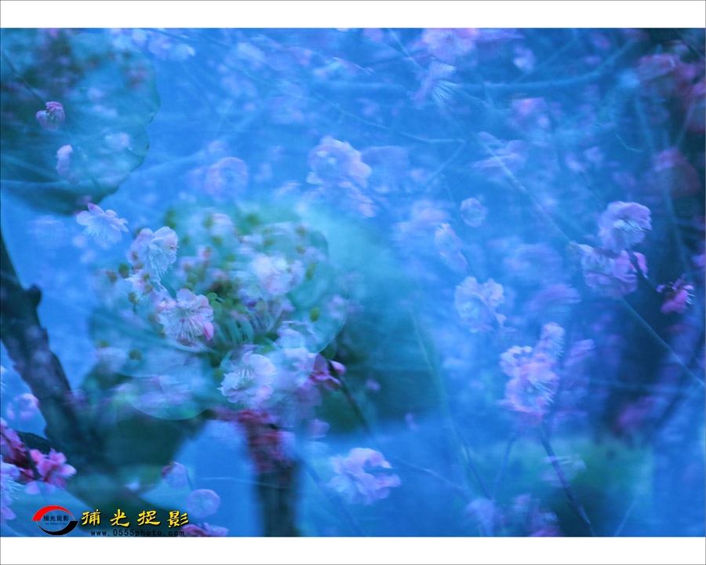Select the white blossom just below the green-stamen flower

click(248, 380)
